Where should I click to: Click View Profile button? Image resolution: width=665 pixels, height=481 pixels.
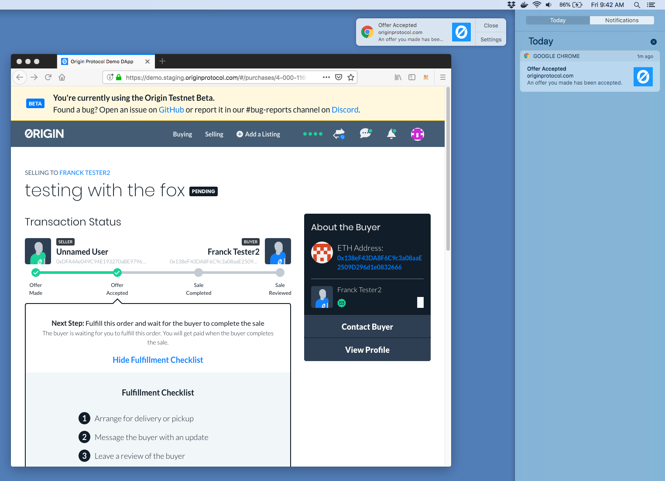(367, 350)
